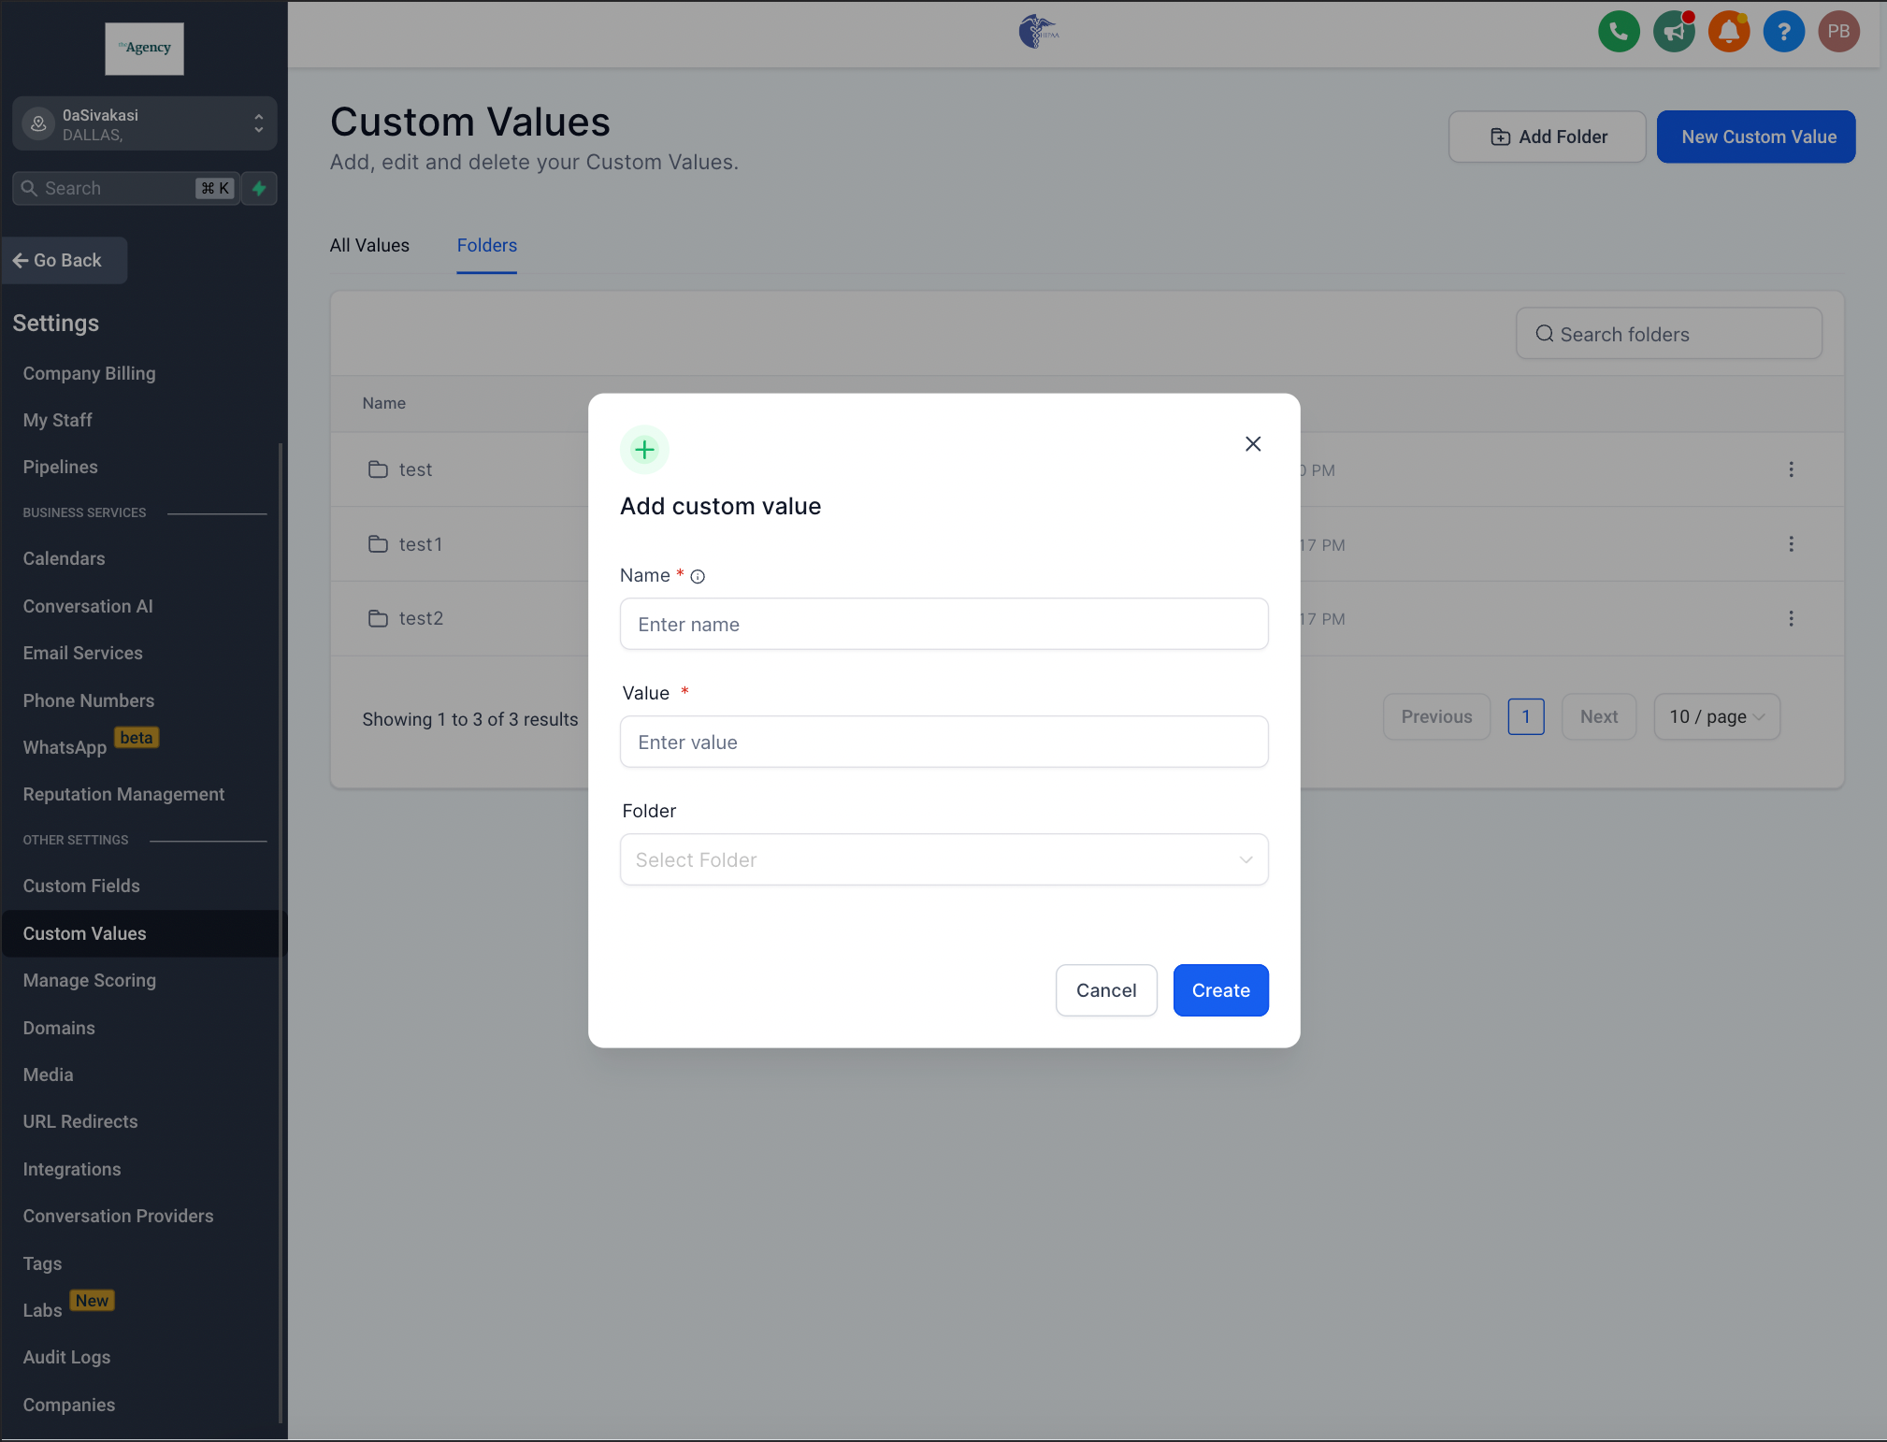Image resolution: width=1887 pixels, height=1442 pixels.
Task: Click the Cancel button in dialog
Action: pos(1107,989)
